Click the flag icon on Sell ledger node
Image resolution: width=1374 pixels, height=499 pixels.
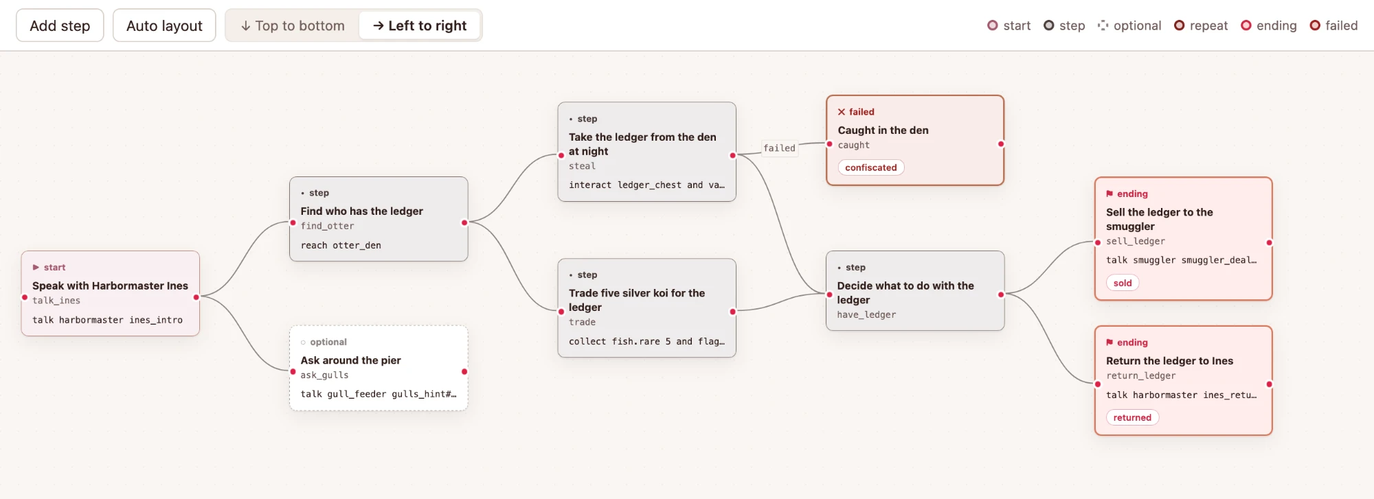(1110, 194)
